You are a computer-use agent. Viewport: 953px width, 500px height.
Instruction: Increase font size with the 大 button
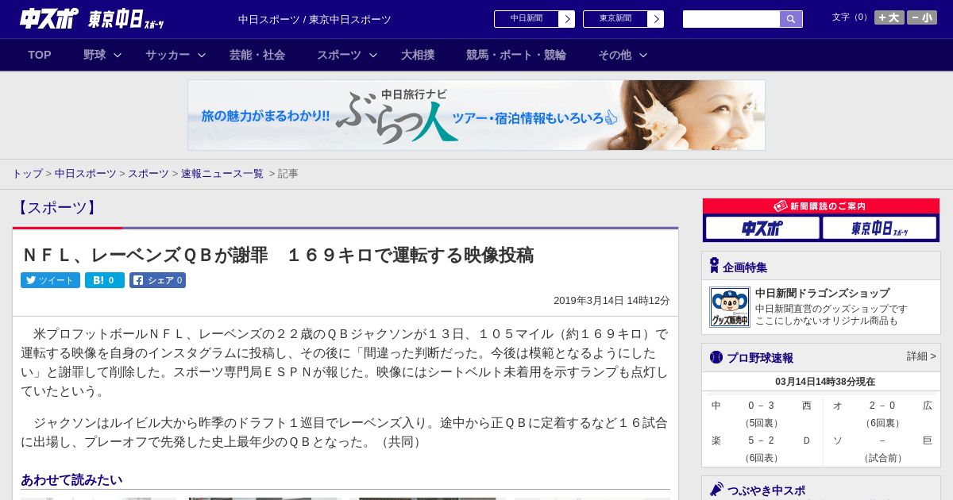tap(889, 17)
